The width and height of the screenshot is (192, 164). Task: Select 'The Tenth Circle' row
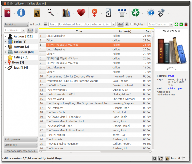point(95,112)
